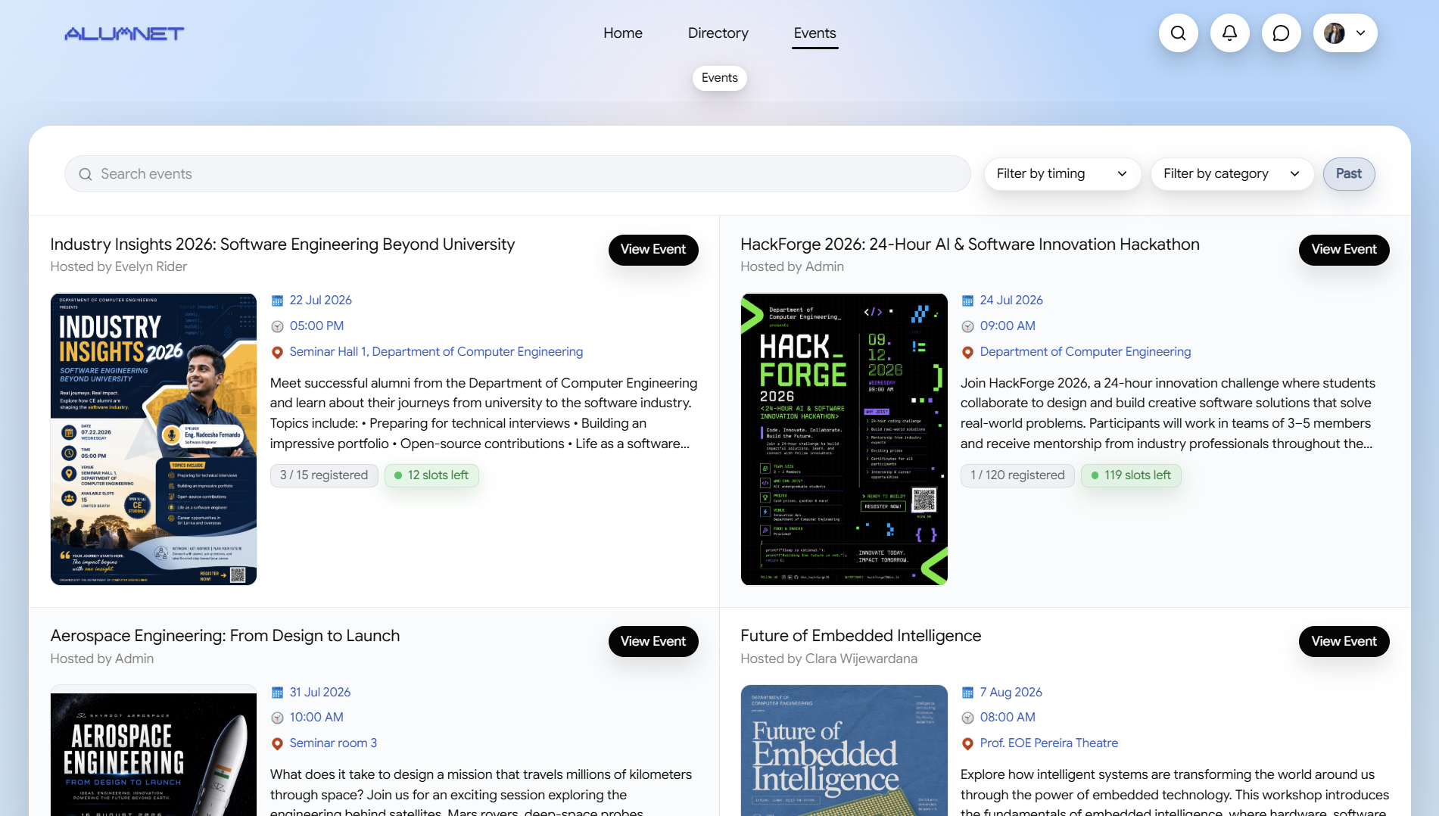Image resolution: width=1439 pixels, height=816 pixels.
Task: Click the 7 Aug 2026 date text
Action: pos(1011,693)
